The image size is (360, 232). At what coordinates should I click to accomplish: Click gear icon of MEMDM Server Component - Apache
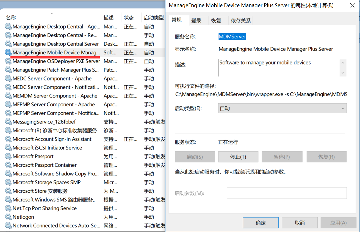click(8, 96)
